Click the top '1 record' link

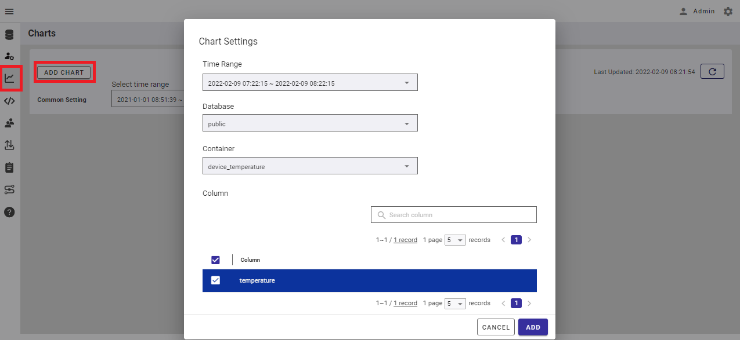(405, 240)
